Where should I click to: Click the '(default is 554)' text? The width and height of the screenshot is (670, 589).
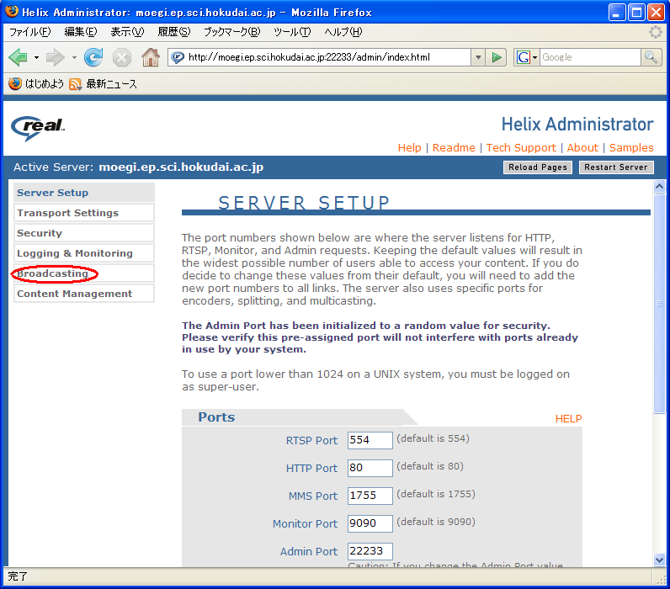433,438
